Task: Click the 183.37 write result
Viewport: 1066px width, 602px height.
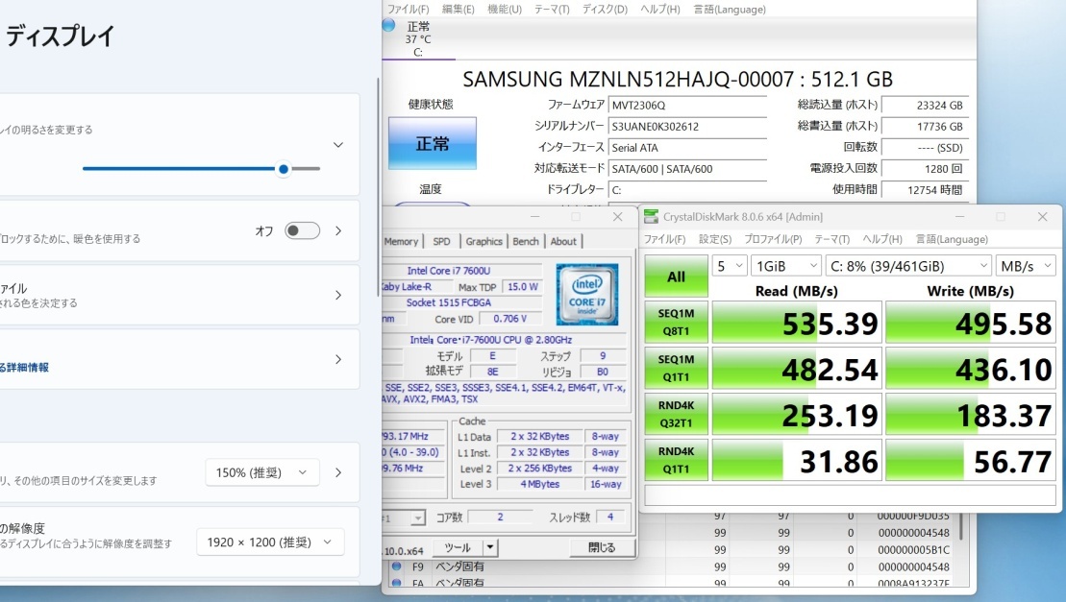Action: coord(971,414)
